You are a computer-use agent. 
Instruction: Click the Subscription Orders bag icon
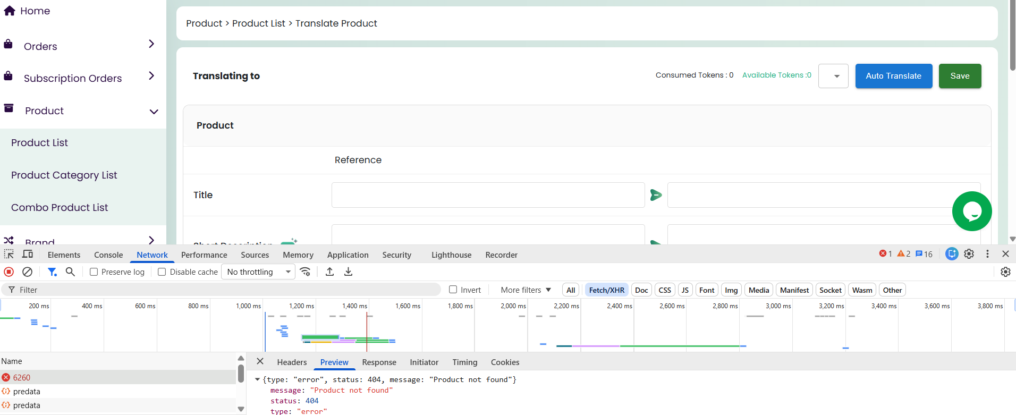pyautogui.click(x=8, y=75)
